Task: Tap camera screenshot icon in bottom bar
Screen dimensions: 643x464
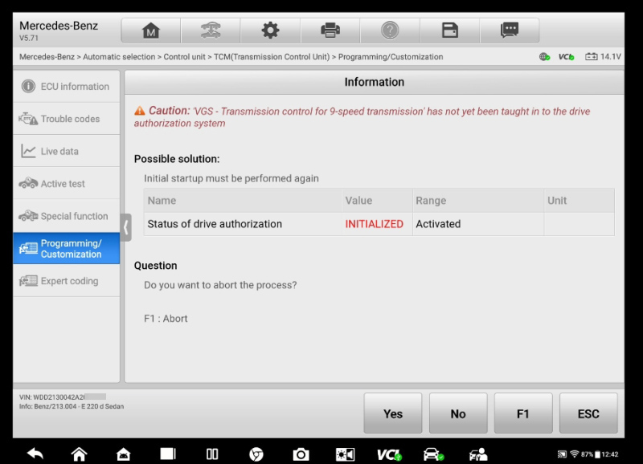Action: coord(301,454)
